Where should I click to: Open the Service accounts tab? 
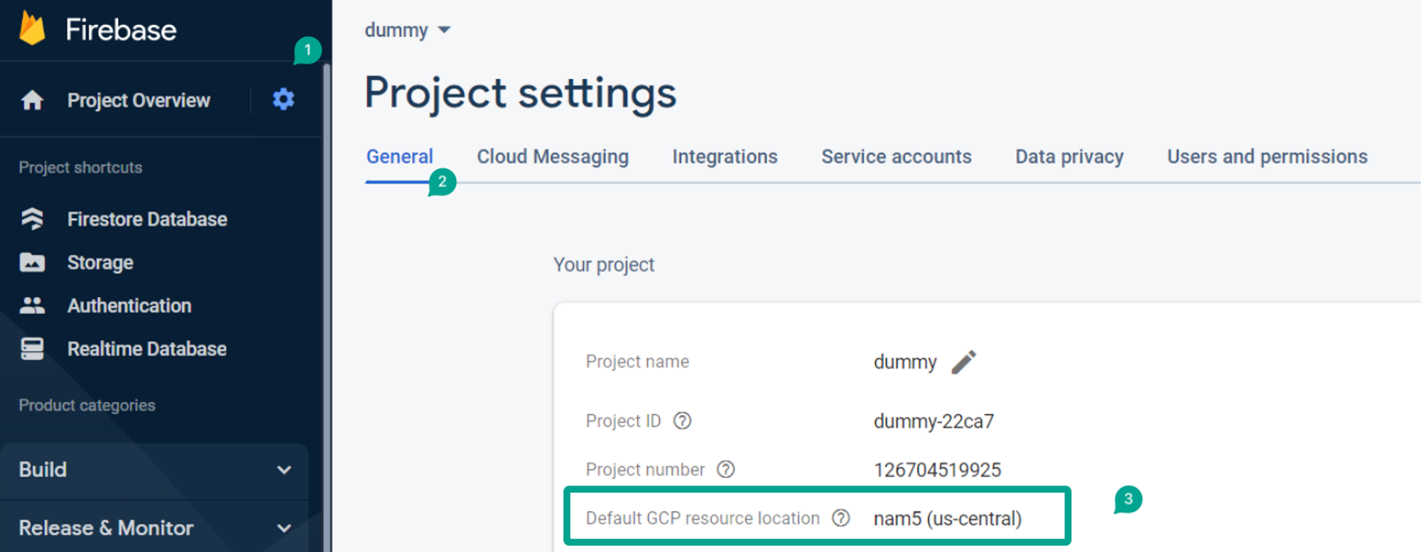897,156
